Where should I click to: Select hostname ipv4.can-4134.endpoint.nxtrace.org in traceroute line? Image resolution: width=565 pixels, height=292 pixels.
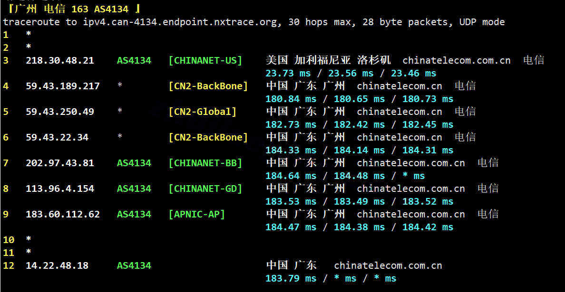181,22
